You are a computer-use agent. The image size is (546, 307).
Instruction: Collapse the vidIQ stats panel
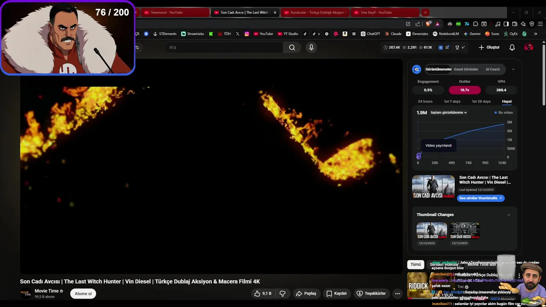pyautogui.click(x=513, y=69)
